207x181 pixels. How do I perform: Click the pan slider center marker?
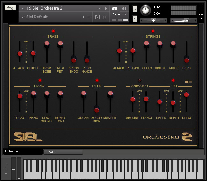click(x=153, y=20)
